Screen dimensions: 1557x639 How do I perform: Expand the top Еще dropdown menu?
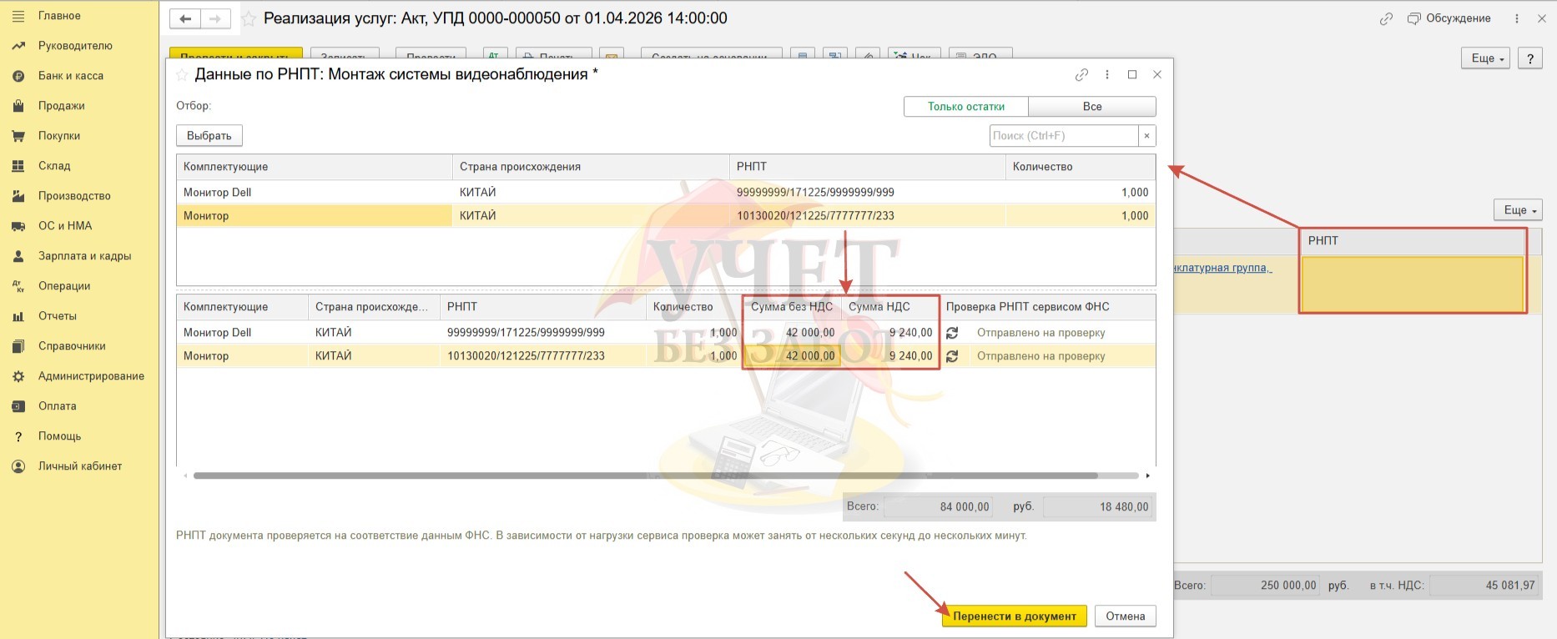pyautogui.click(x=1485, y=58)
